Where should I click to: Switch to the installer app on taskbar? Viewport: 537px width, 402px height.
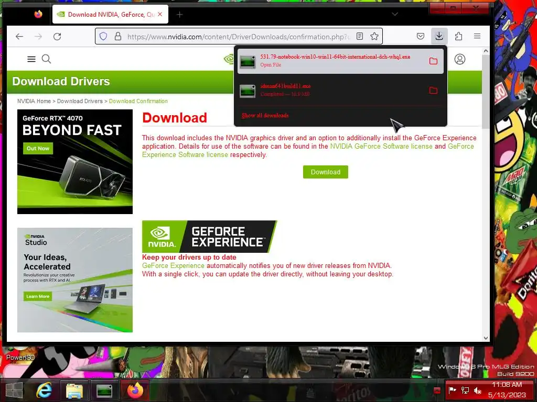tap(104, 390)
